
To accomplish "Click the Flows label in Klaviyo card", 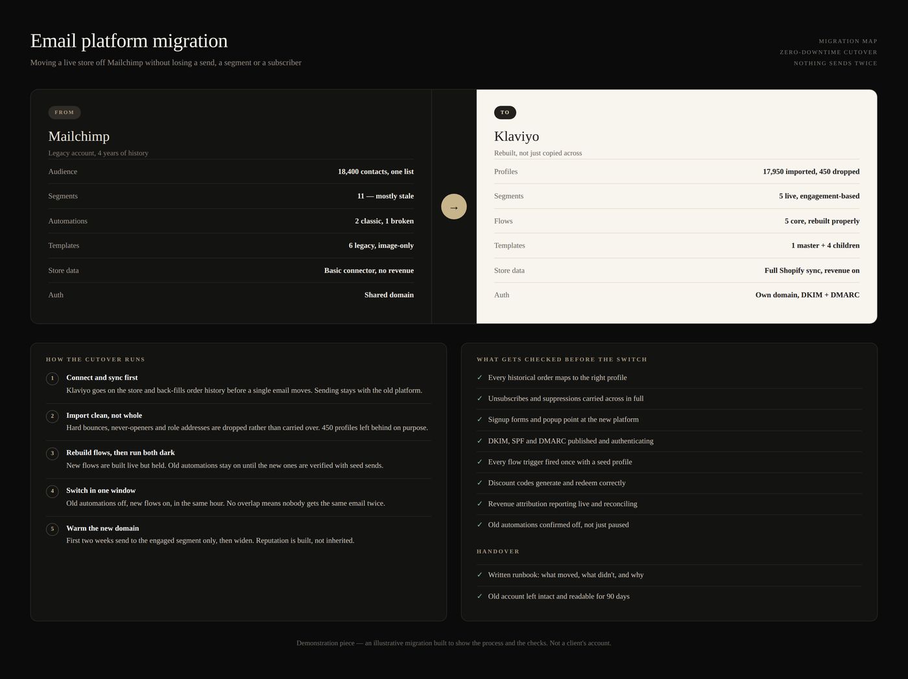I will point(503,221).
